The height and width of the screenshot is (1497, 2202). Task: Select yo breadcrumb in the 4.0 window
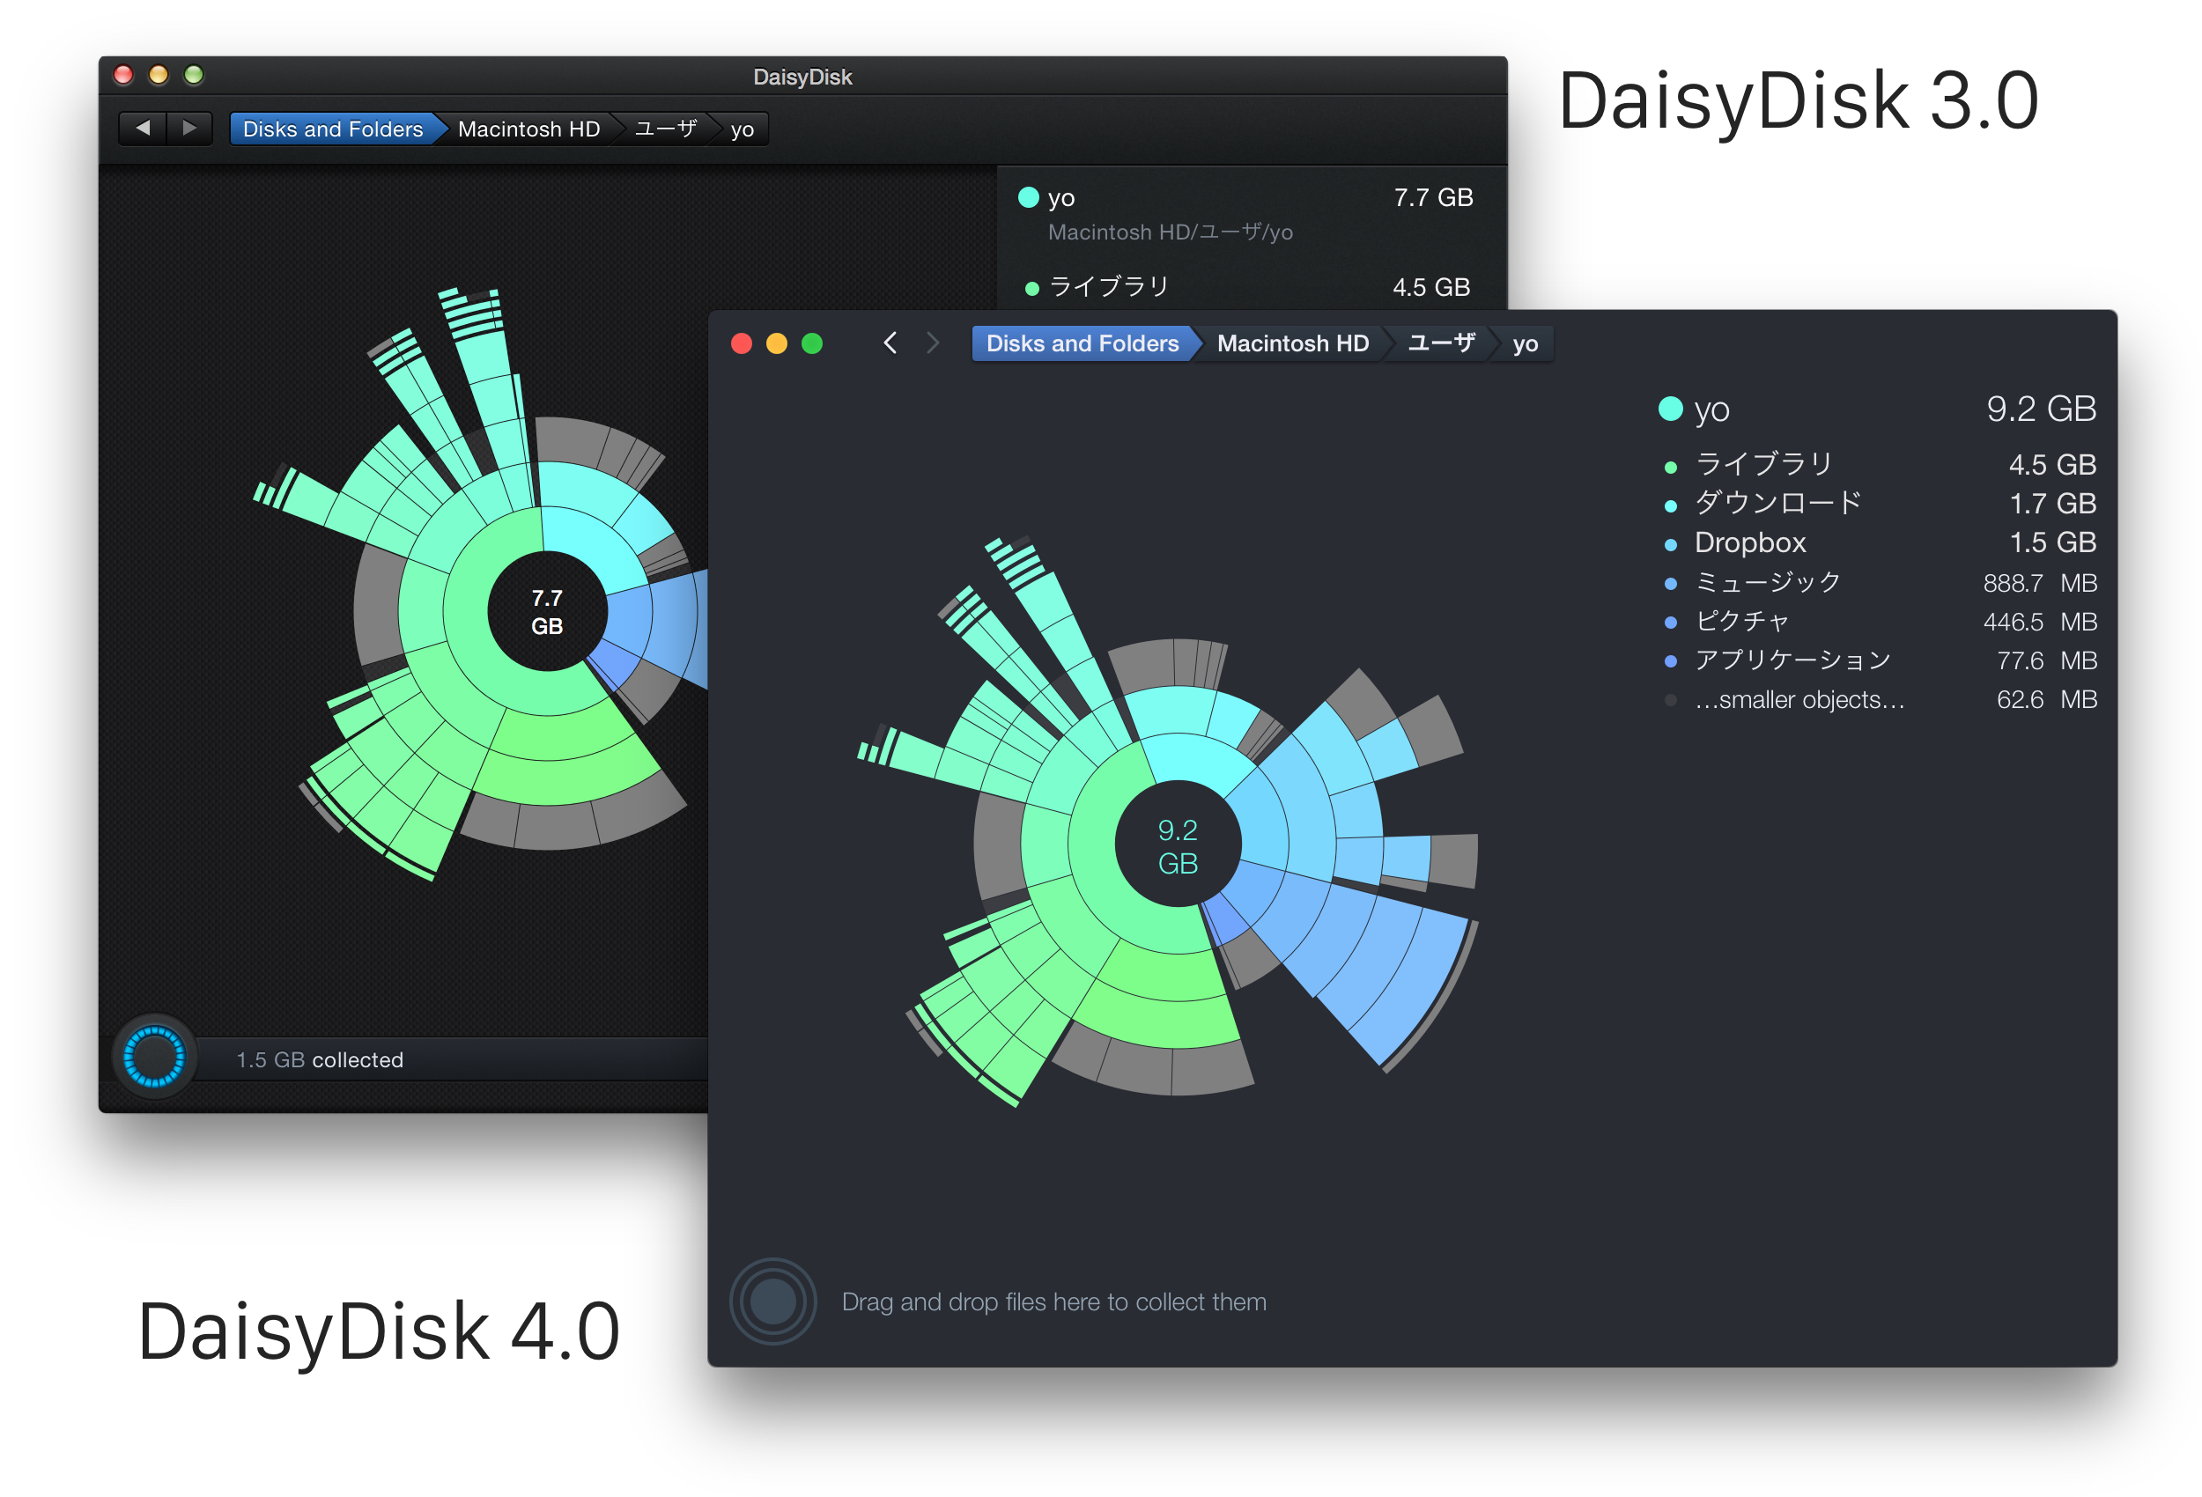[x=1525, y=343]
